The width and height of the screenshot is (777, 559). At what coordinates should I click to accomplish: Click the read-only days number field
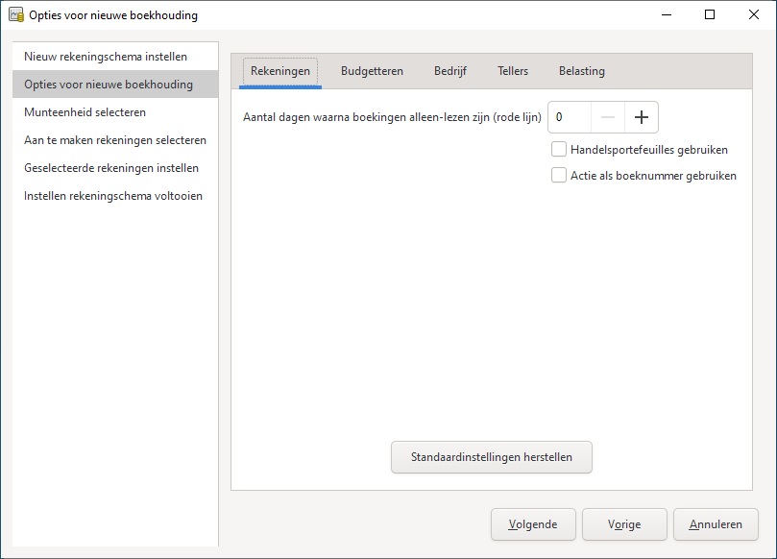(569, 117)
